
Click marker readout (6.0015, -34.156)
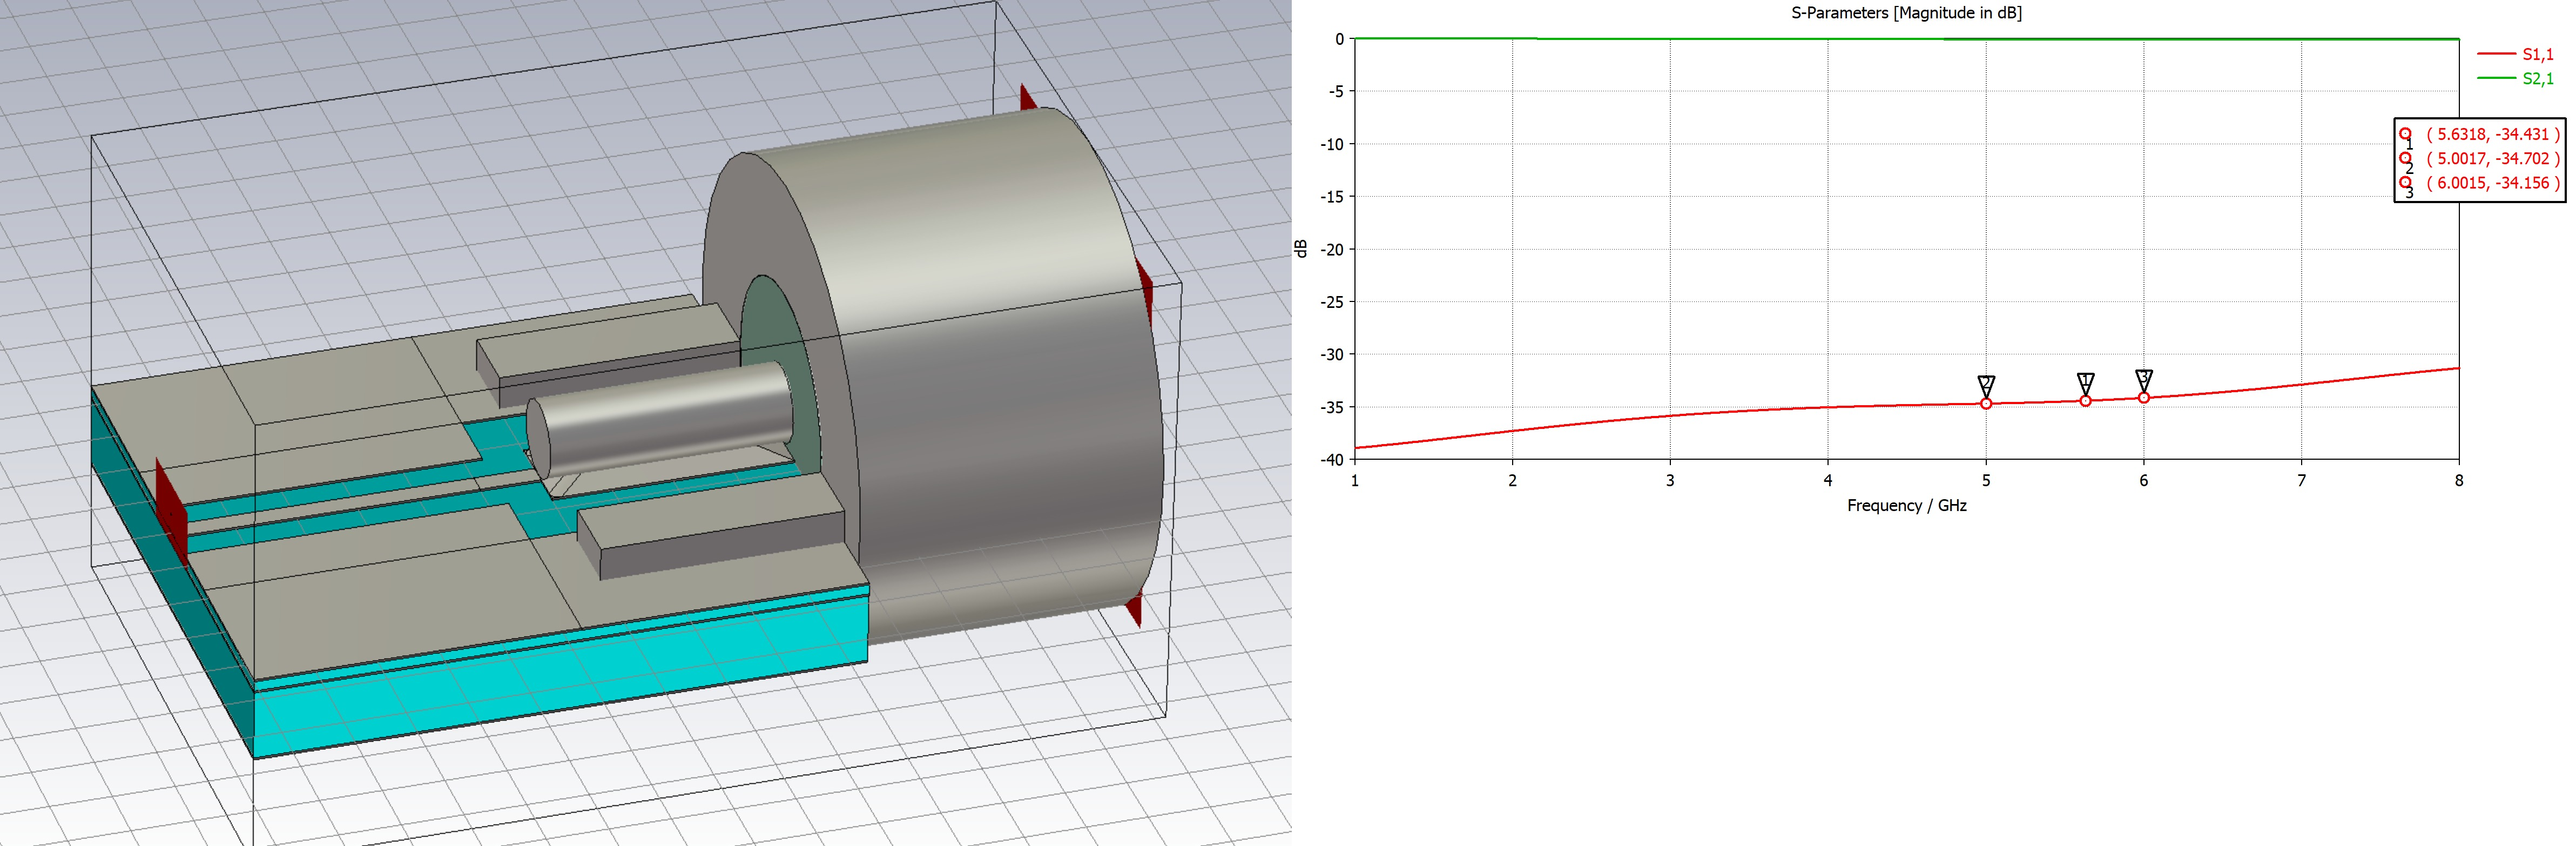tap(2492, 183)
